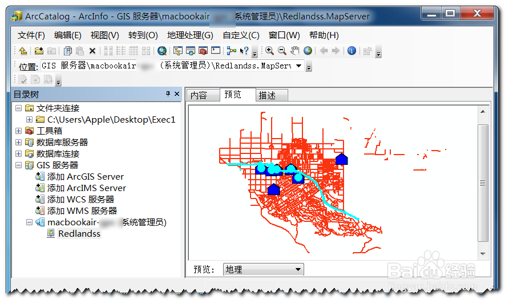The image size is (505, 304).
Task: Click preview scrollbar up arrow
Action: (482, 111)
